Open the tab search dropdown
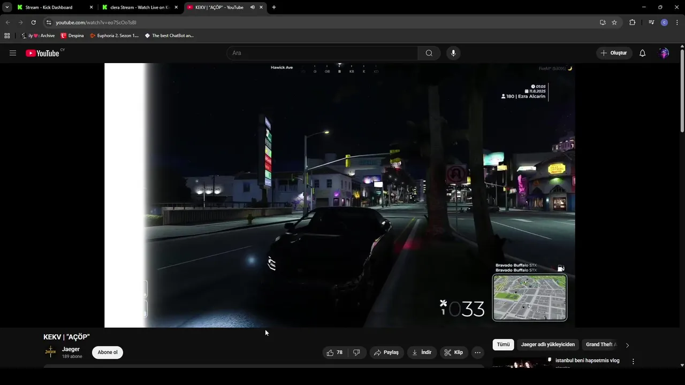Viewport: 685px width, 385px height. [x=7, y=7]
